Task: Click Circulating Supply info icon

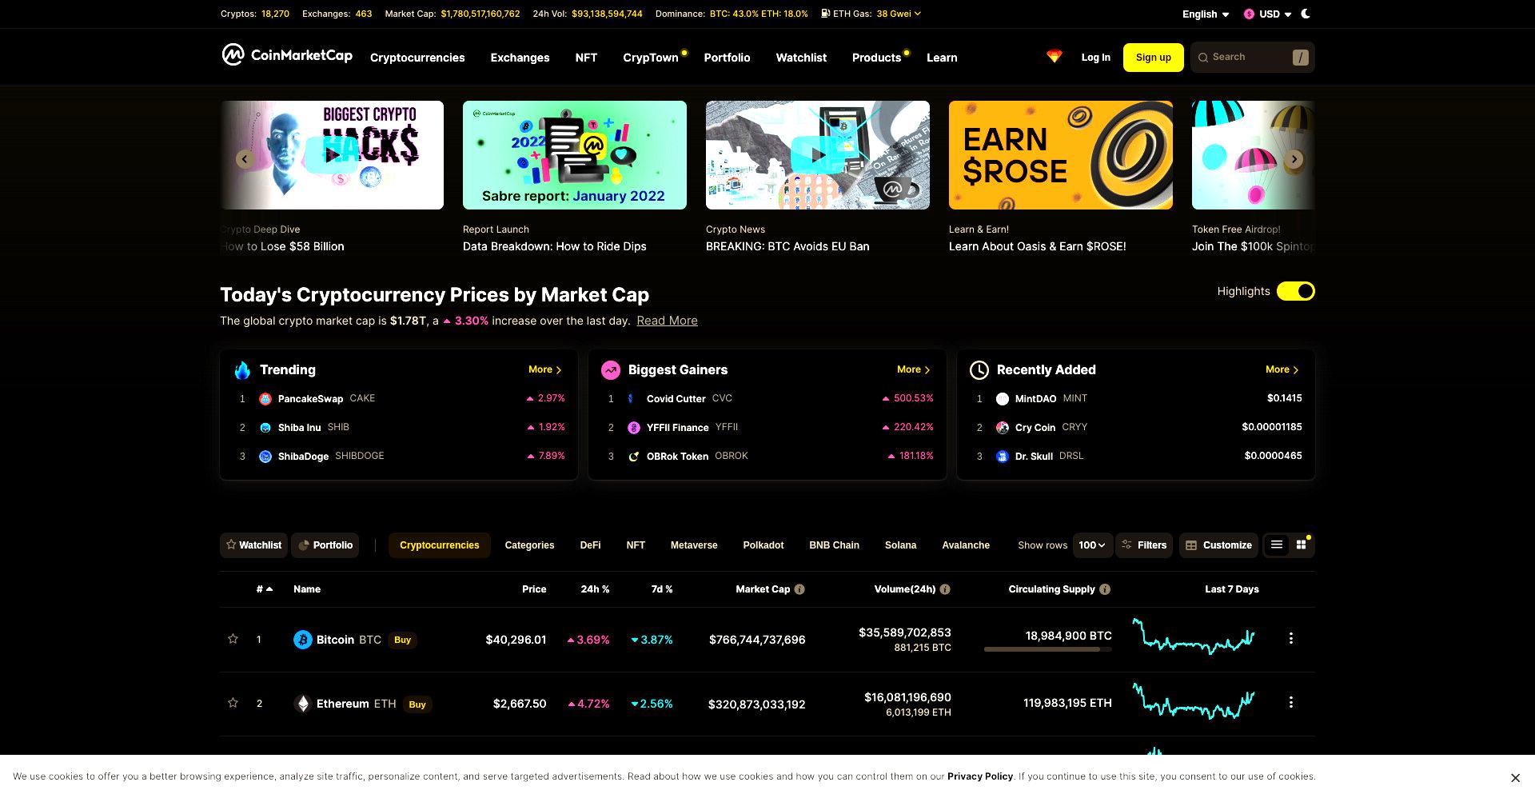Action: point(1105,589)
